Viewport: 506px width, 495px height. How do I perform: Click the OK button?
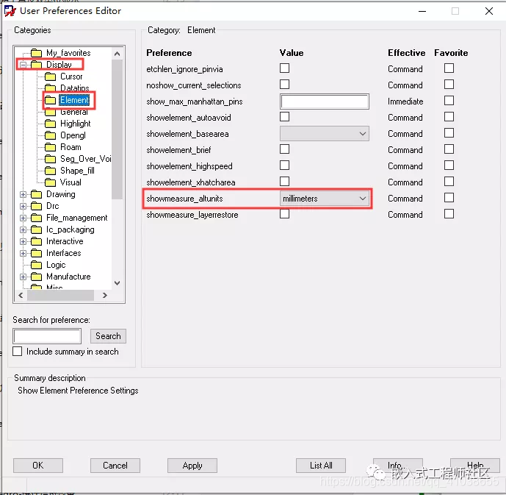tap(38, 466)
